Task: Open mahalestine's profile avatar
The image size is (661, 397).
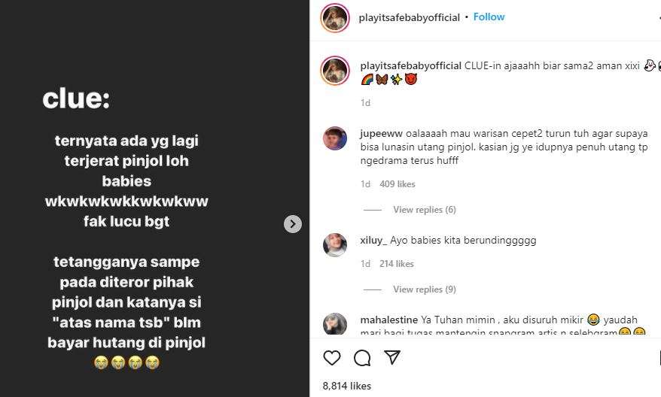Action: coord(335,323)
